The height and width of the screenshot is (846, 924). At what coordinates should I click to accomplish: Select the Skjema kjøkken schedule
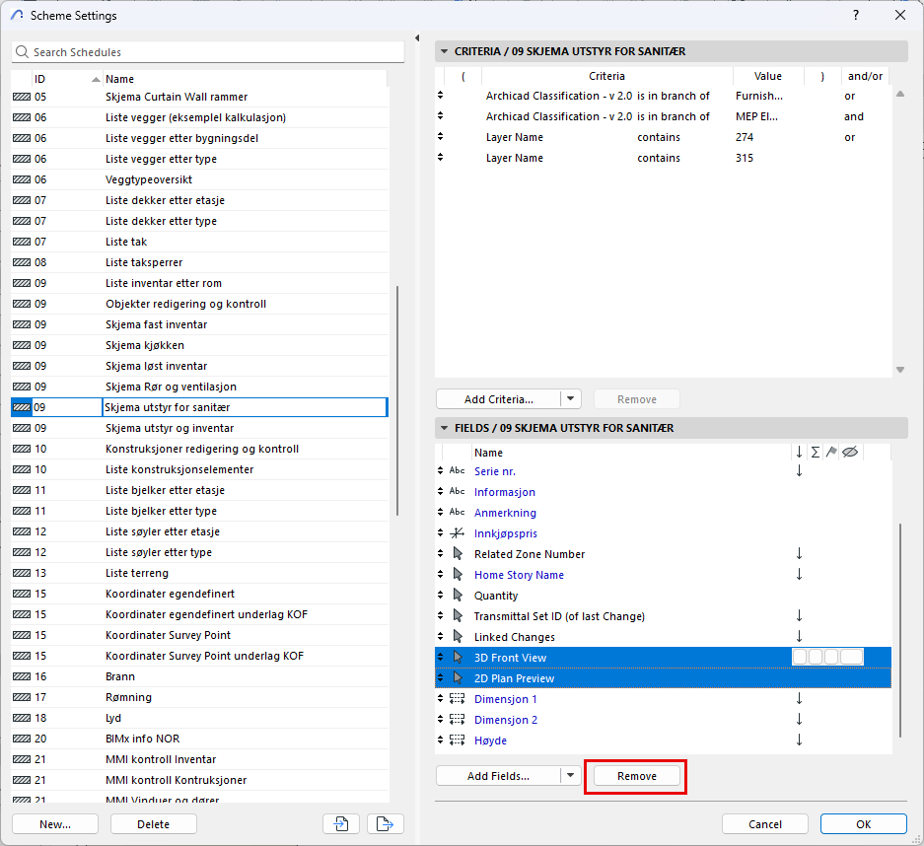pos(145,345)
